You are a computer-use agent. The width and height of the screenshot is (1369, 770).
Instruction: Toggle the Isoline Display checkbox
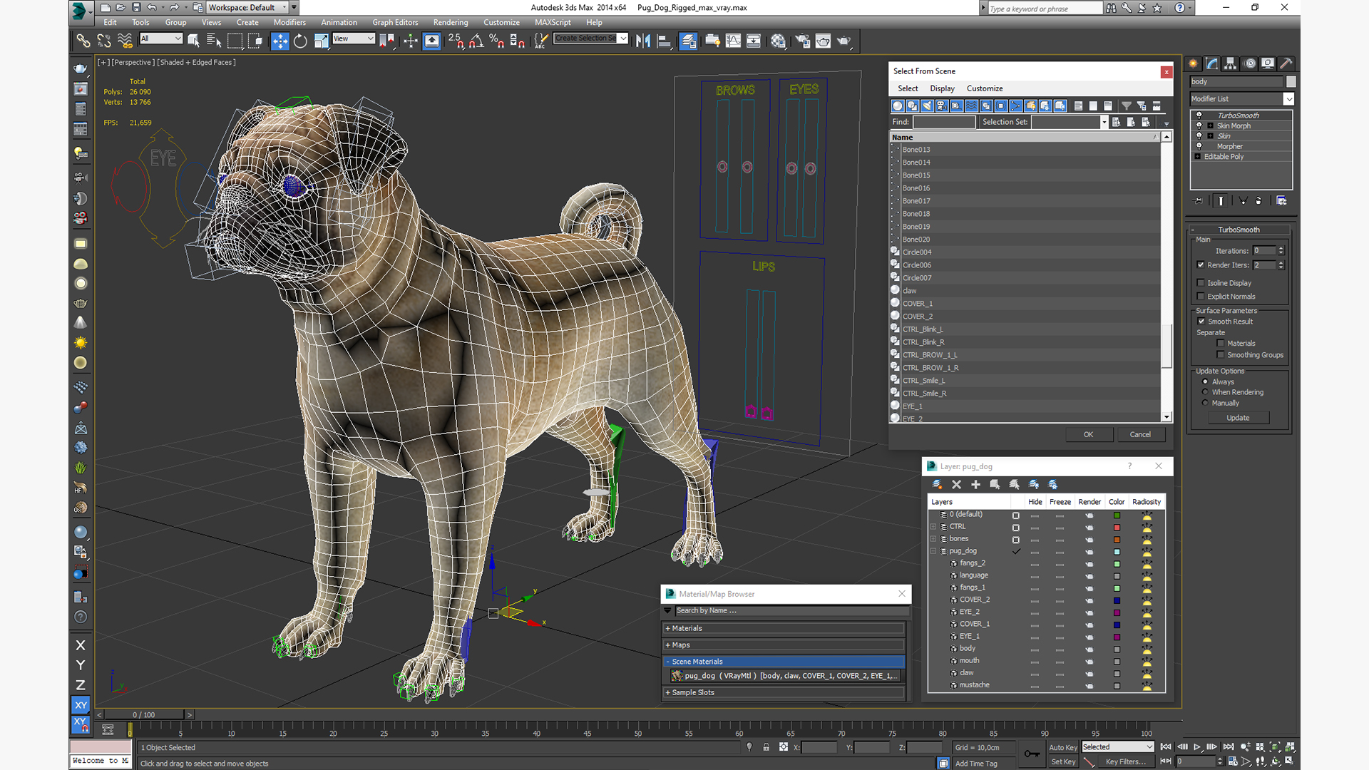click(1201, 283)
